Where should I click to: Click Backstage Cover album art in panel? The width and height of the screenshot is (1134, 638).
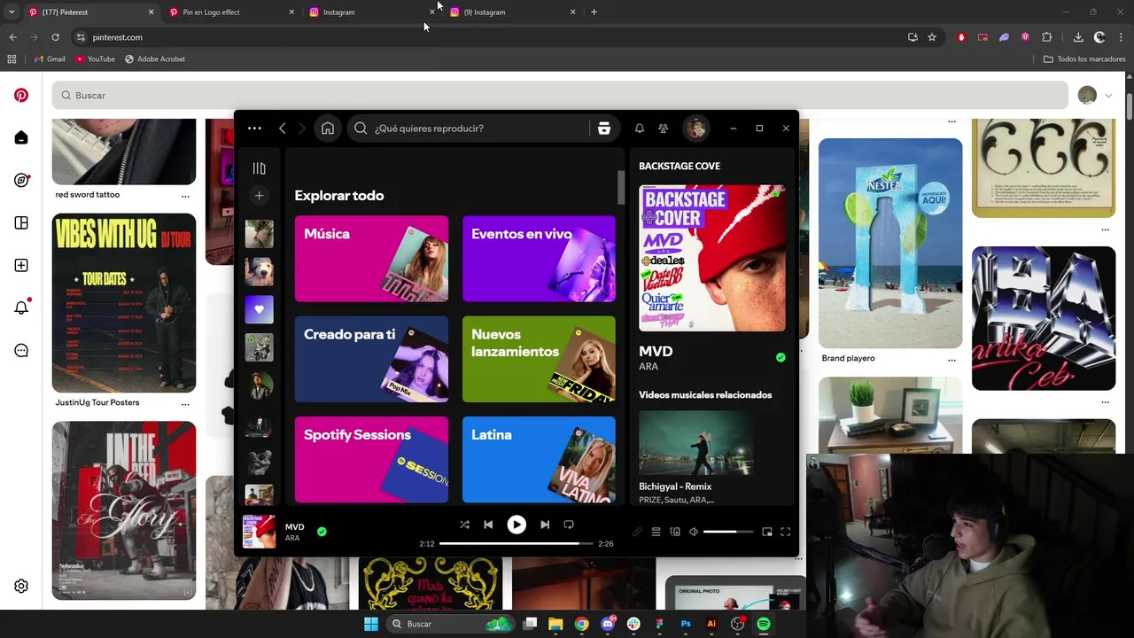pos(712,258)
